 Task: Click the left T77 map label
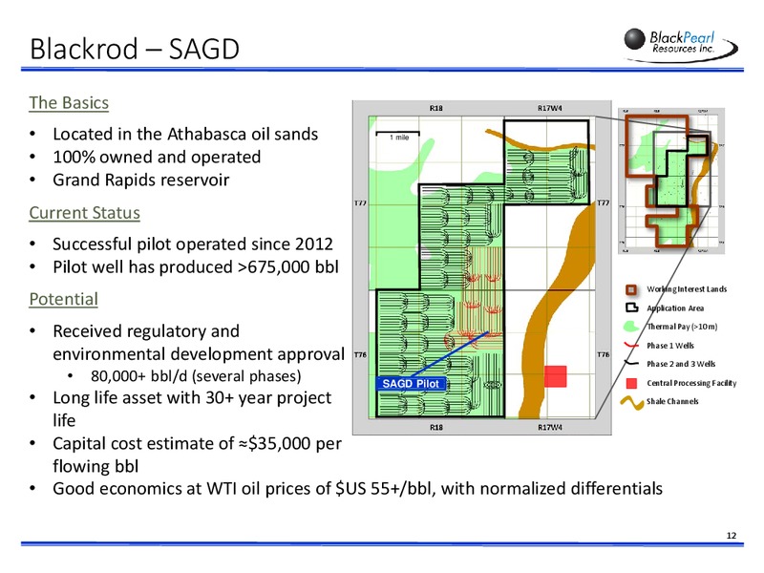pyautogui.click(x=360, y=202)
